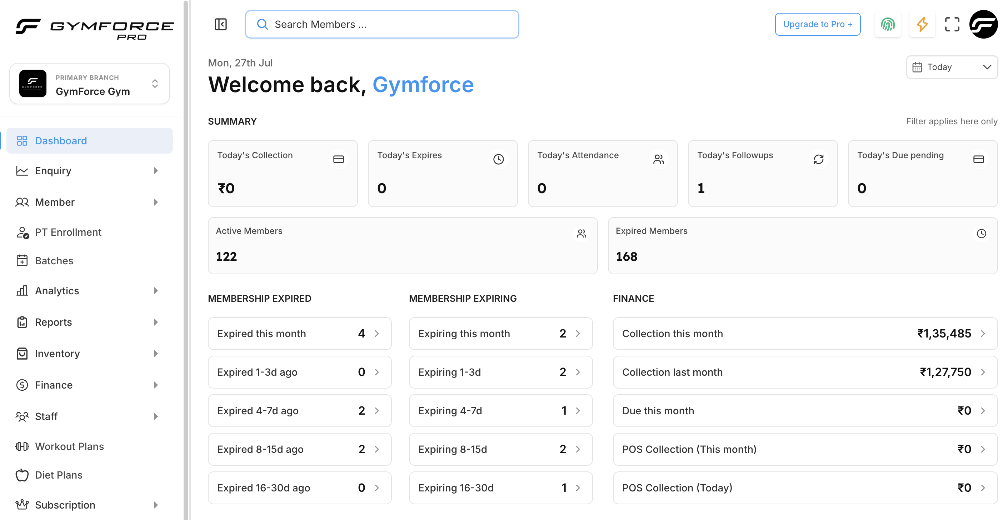Open the Gymforce profile avatar

[983, 24]
